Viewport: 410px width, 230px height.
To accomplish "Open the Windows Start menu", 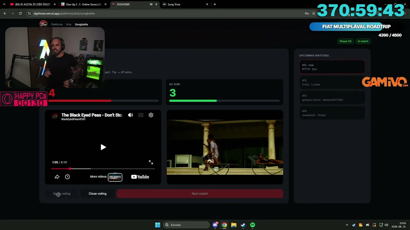I will (158, 225).
